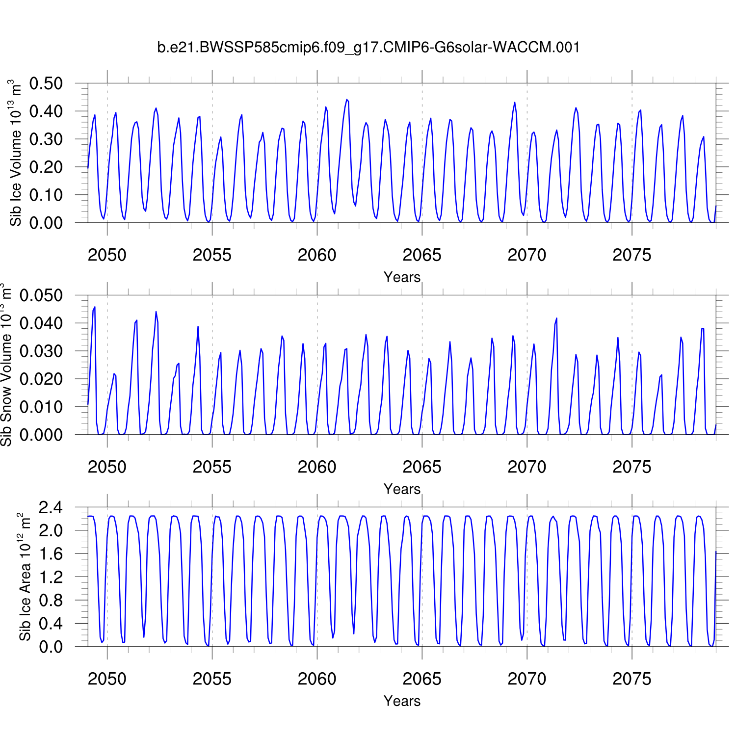Pick the snow volume peak near 2071
Screen dimensions: 736x736
[x=556, y=318]
